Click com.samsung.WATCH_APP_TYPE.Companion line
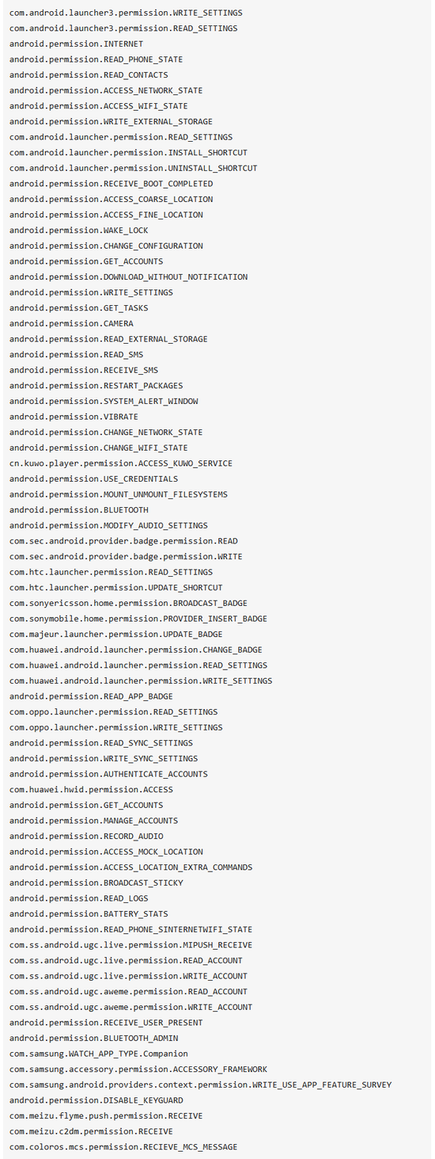 click(x=99, y=1054)
